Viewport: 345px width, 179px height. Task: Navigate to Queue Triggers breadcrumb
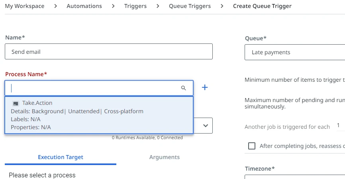coord(190,6)
